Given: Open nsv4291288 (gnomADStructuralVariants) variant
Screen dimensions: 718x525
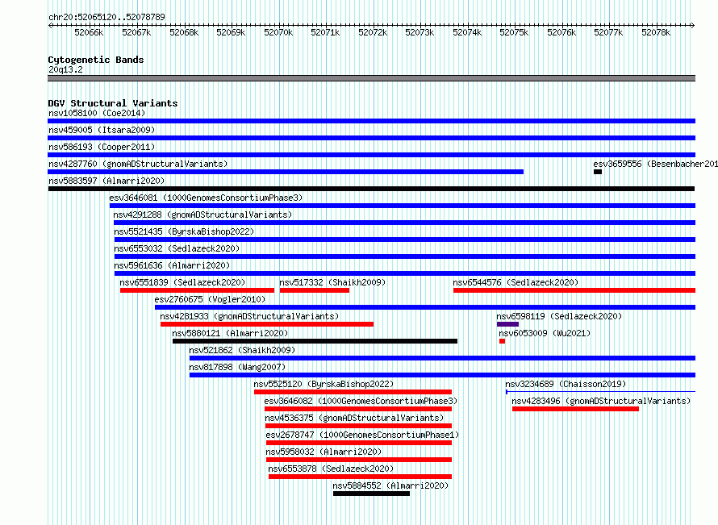Looking at the screenshot, I should tap(404, 223).
